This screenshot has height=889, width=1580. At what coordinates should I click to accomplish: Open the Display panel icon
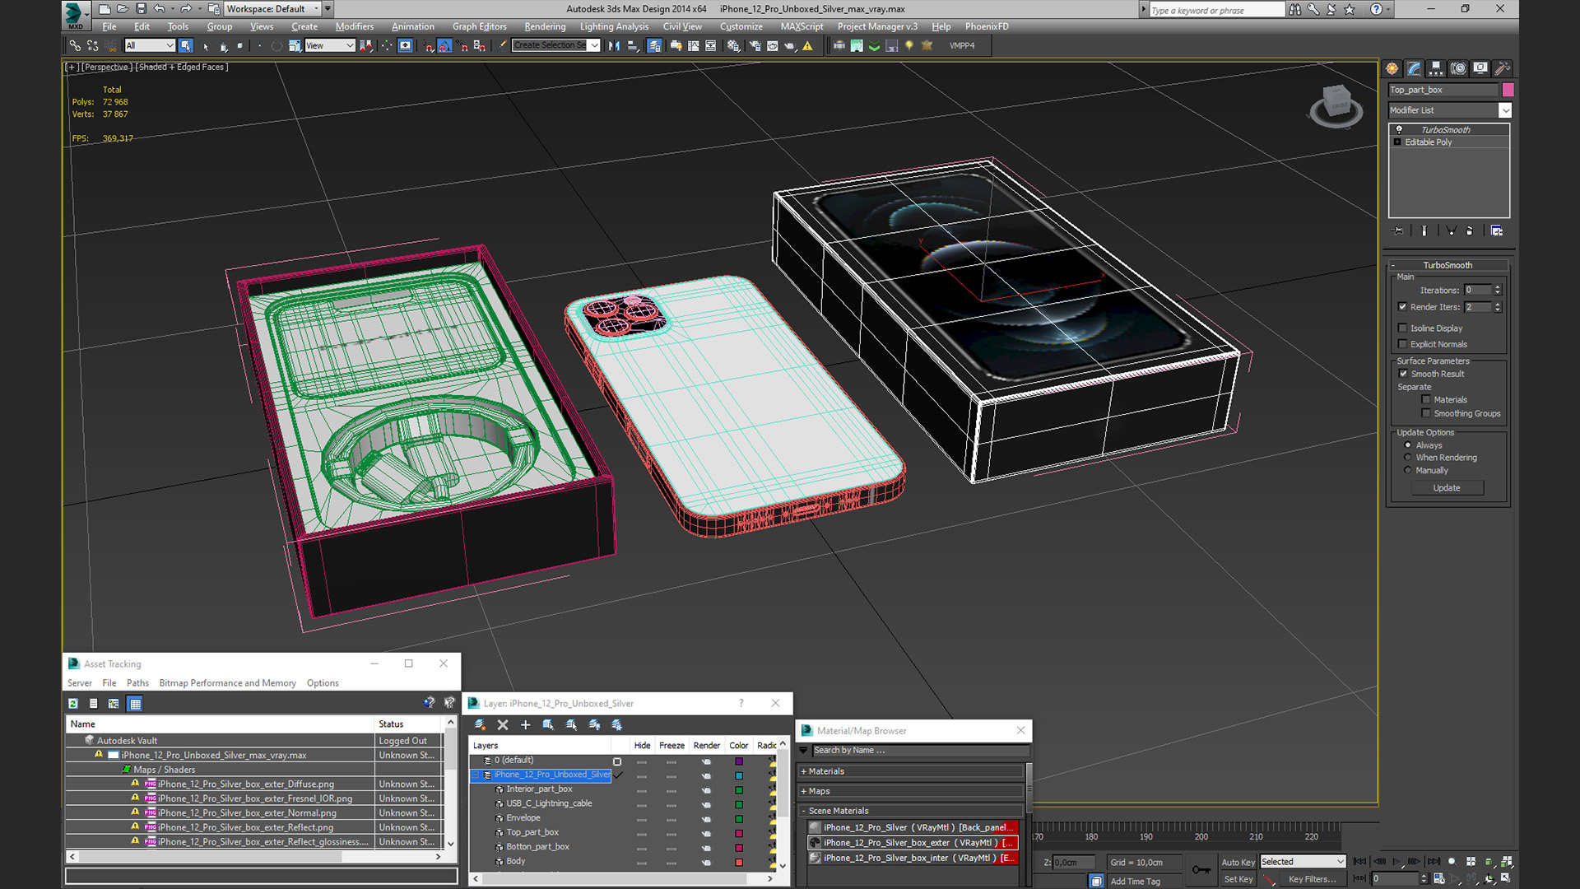tap(1480, 68)
